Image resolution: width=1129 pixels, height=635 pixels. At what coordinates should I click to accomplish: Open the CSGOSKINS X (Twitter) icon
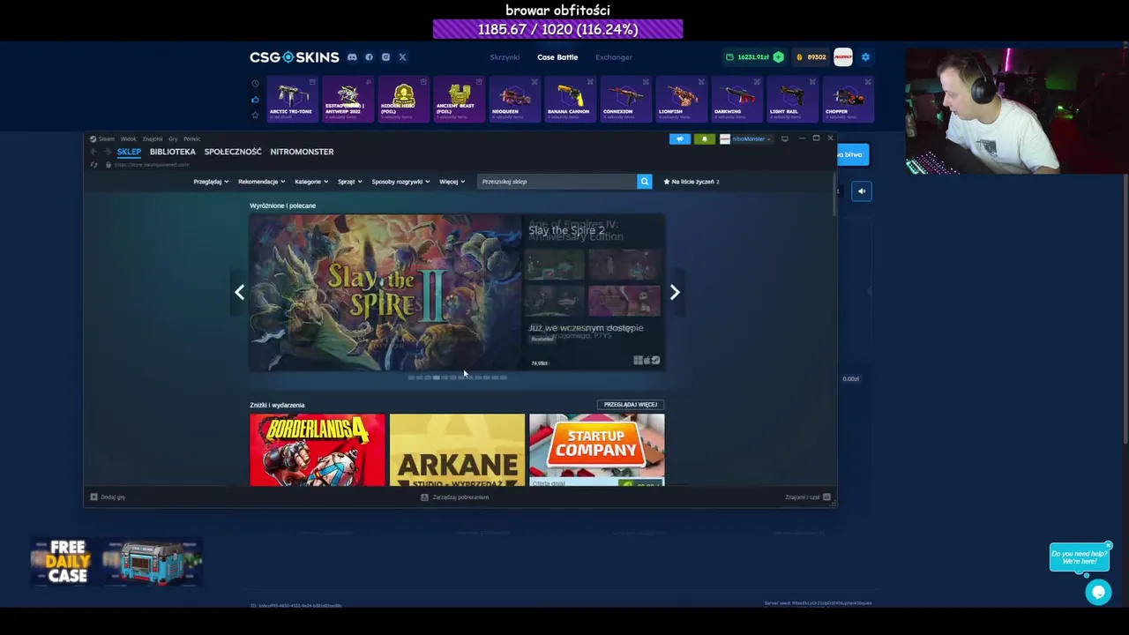[402, 57]
